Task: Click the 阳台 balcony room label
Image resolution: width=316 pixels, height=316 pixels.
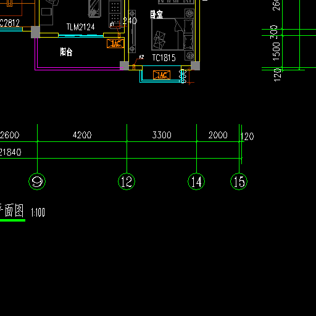Action: coord(66,52)
